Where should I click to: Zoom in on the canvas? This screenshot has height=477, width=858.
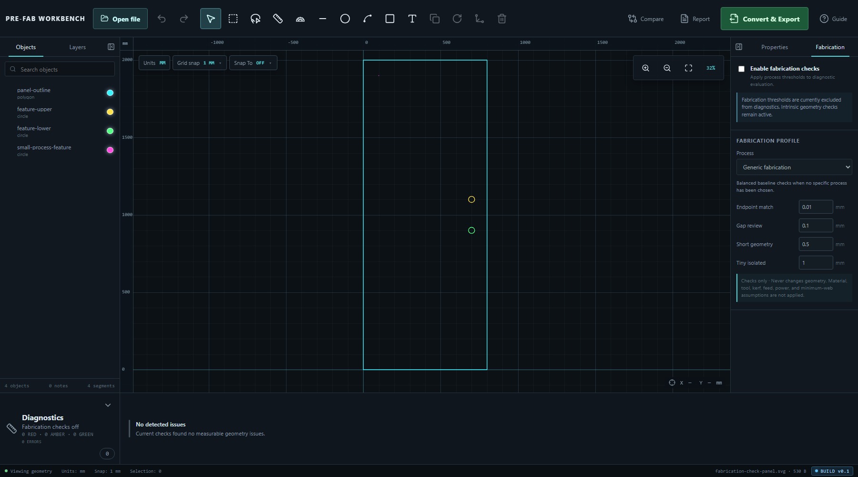(x=645, y=68)
